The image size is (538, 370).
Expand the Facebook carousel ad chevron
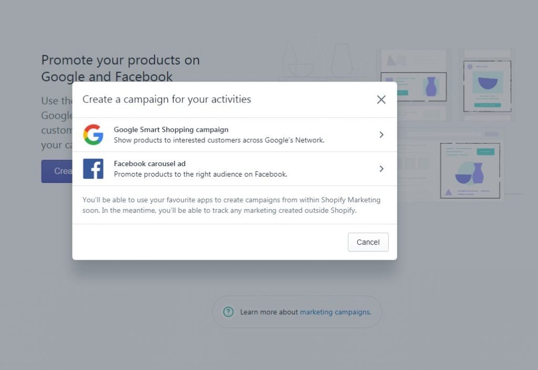click(x=381, y=169)
